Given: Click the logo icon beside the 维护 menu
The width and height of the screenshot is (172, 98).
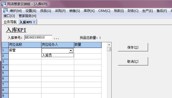Looking at the screenshot, I should (x=5, y=11).
